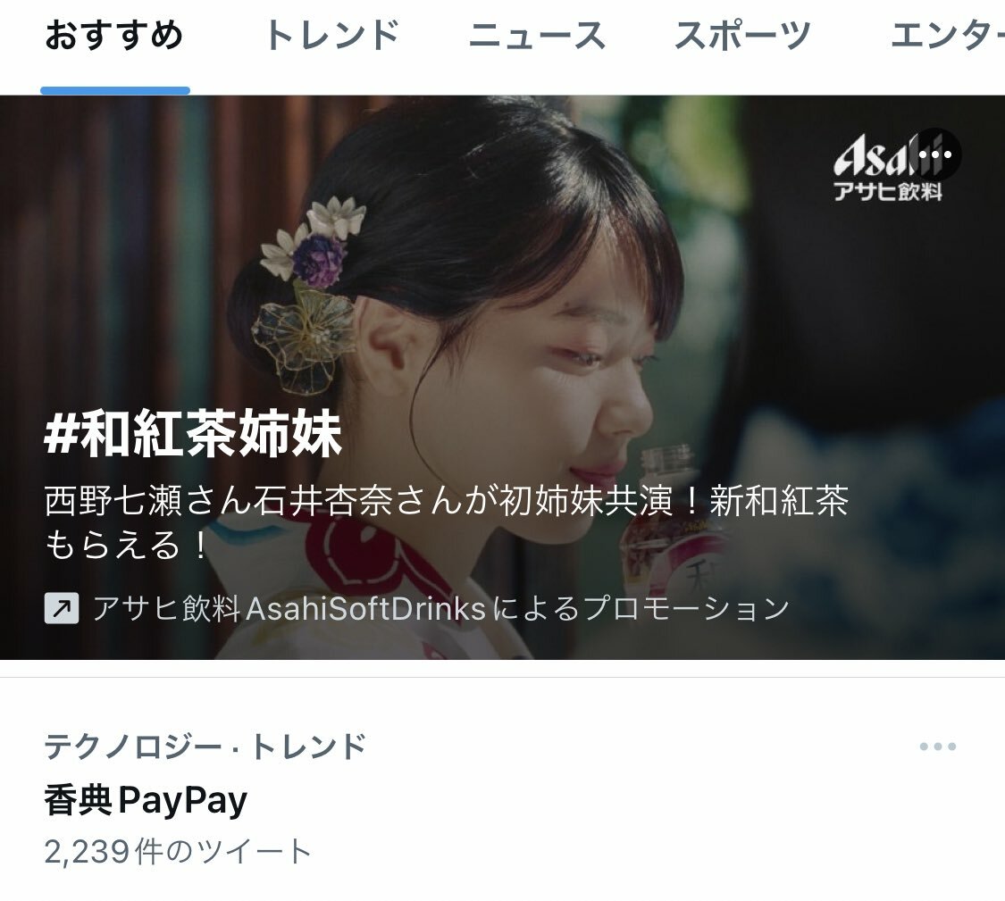Open the three-dot menu beside 香典PayPay trend
This screenshot has width=1005, height=901.
point(938,747)
